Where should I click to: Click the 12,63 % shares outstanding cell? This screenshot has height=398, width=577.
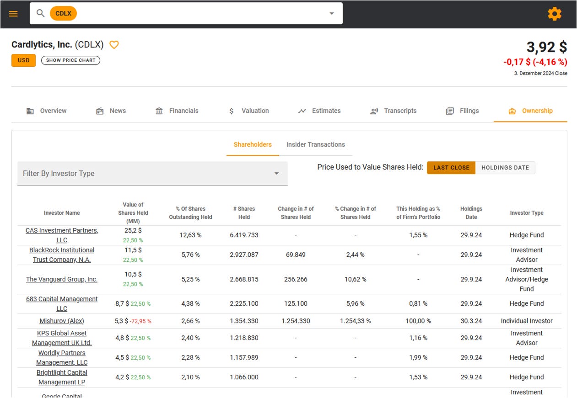(x=190, y=235)
